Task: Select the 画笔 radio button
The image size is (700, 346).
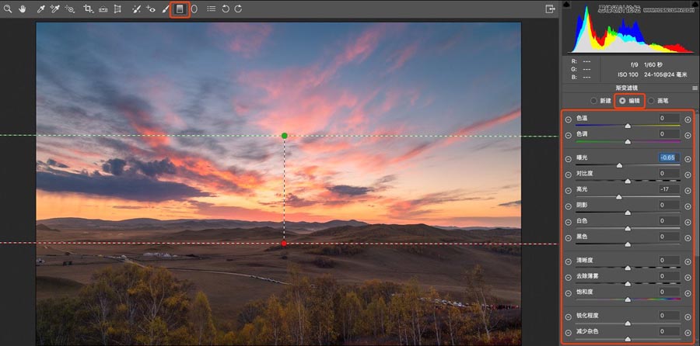Action: click(651, 101)
